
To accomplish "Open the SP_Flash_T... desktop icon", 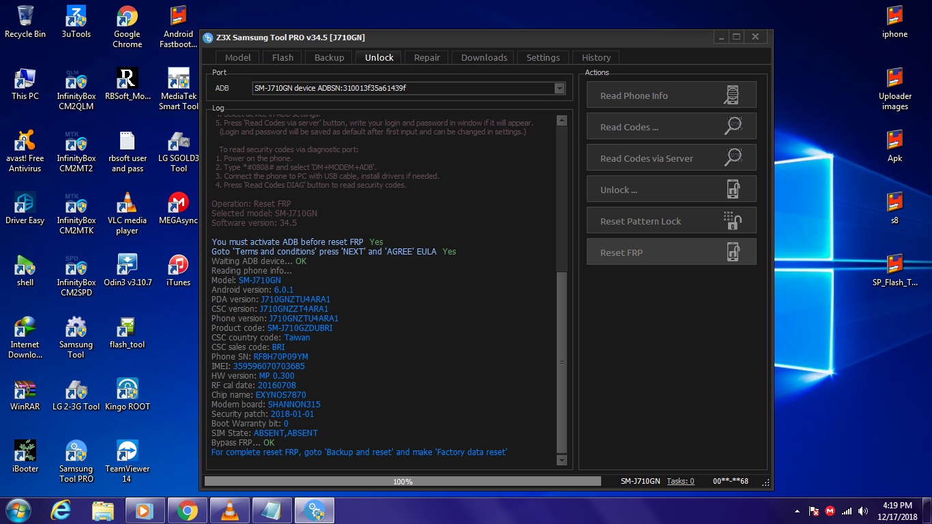I will [894, 270].
